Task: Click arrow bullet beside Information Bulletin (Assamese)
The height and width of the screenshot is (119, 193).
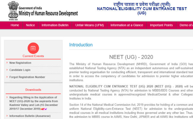Action: (7, 116)
